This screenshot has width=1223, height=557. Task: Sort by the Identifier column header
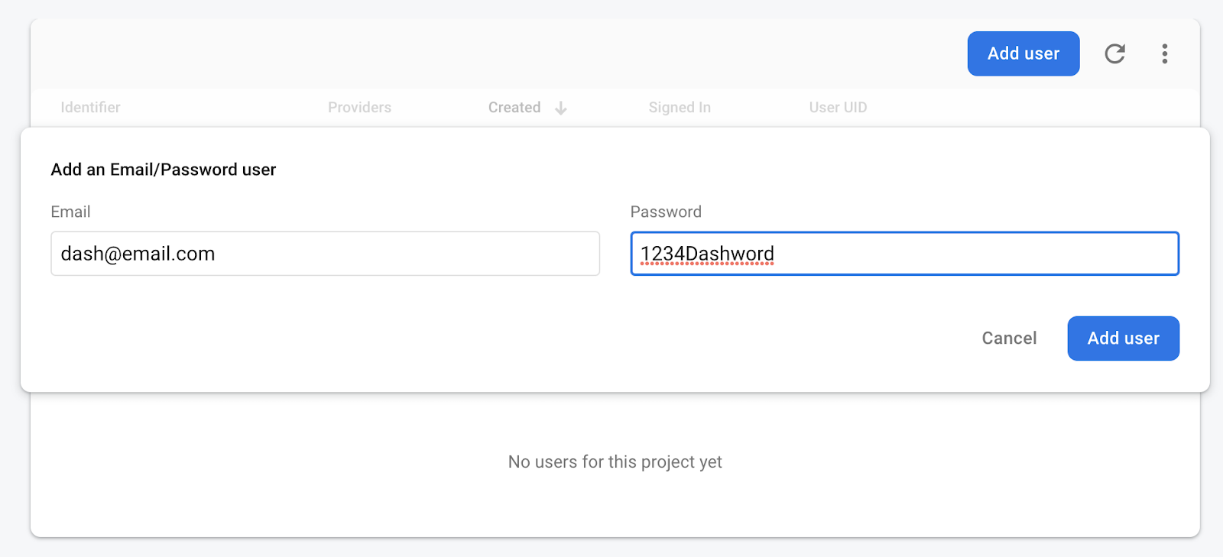90,108
